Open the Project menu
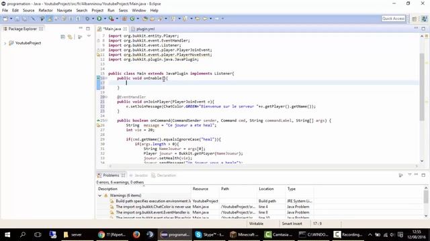Screen dimensions: 430x241 click(97, 11)
